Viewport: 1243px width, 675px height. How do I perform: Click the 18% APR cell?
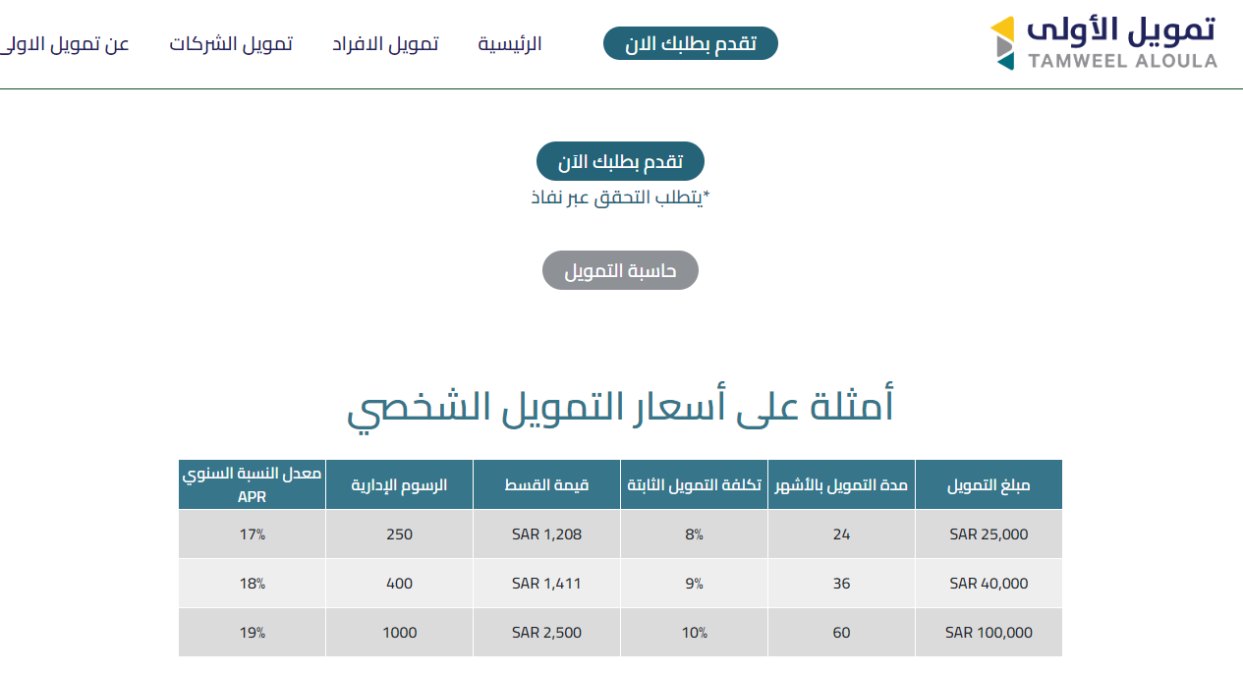(252, 584)
